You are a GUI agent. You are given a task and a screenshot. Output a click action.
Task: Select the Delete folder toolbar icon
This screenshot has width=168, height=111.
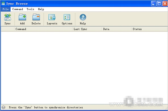click(36, 17)
